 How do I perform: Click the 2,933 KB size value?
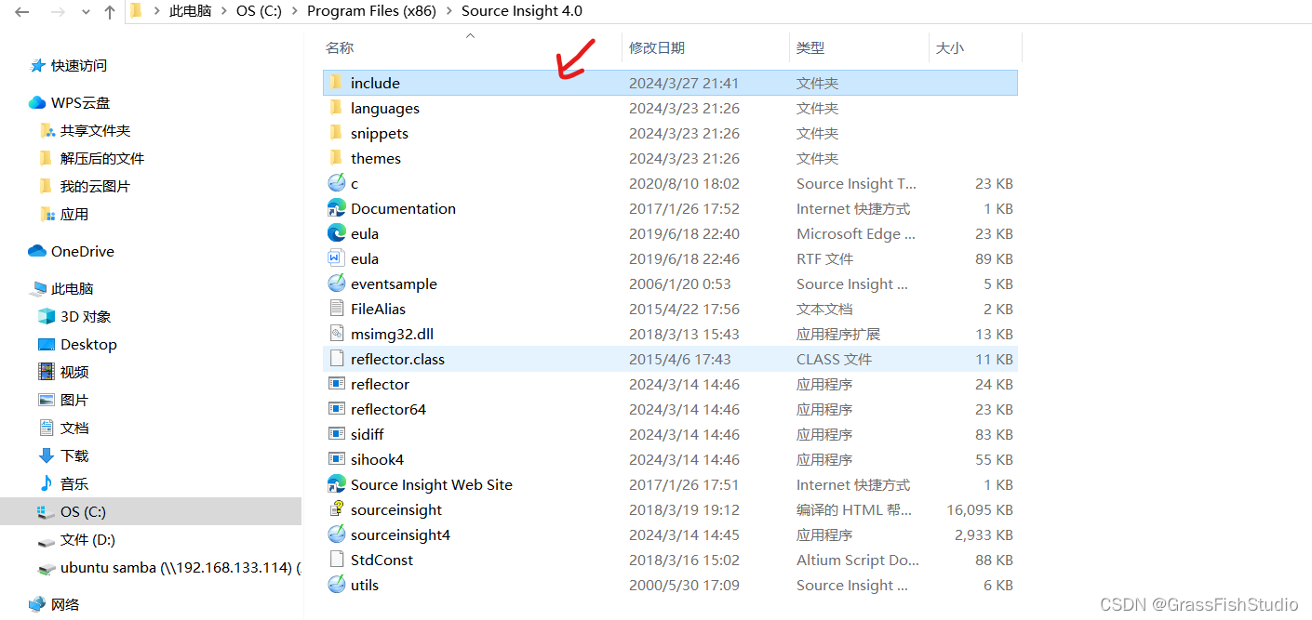tap(984, 534)
